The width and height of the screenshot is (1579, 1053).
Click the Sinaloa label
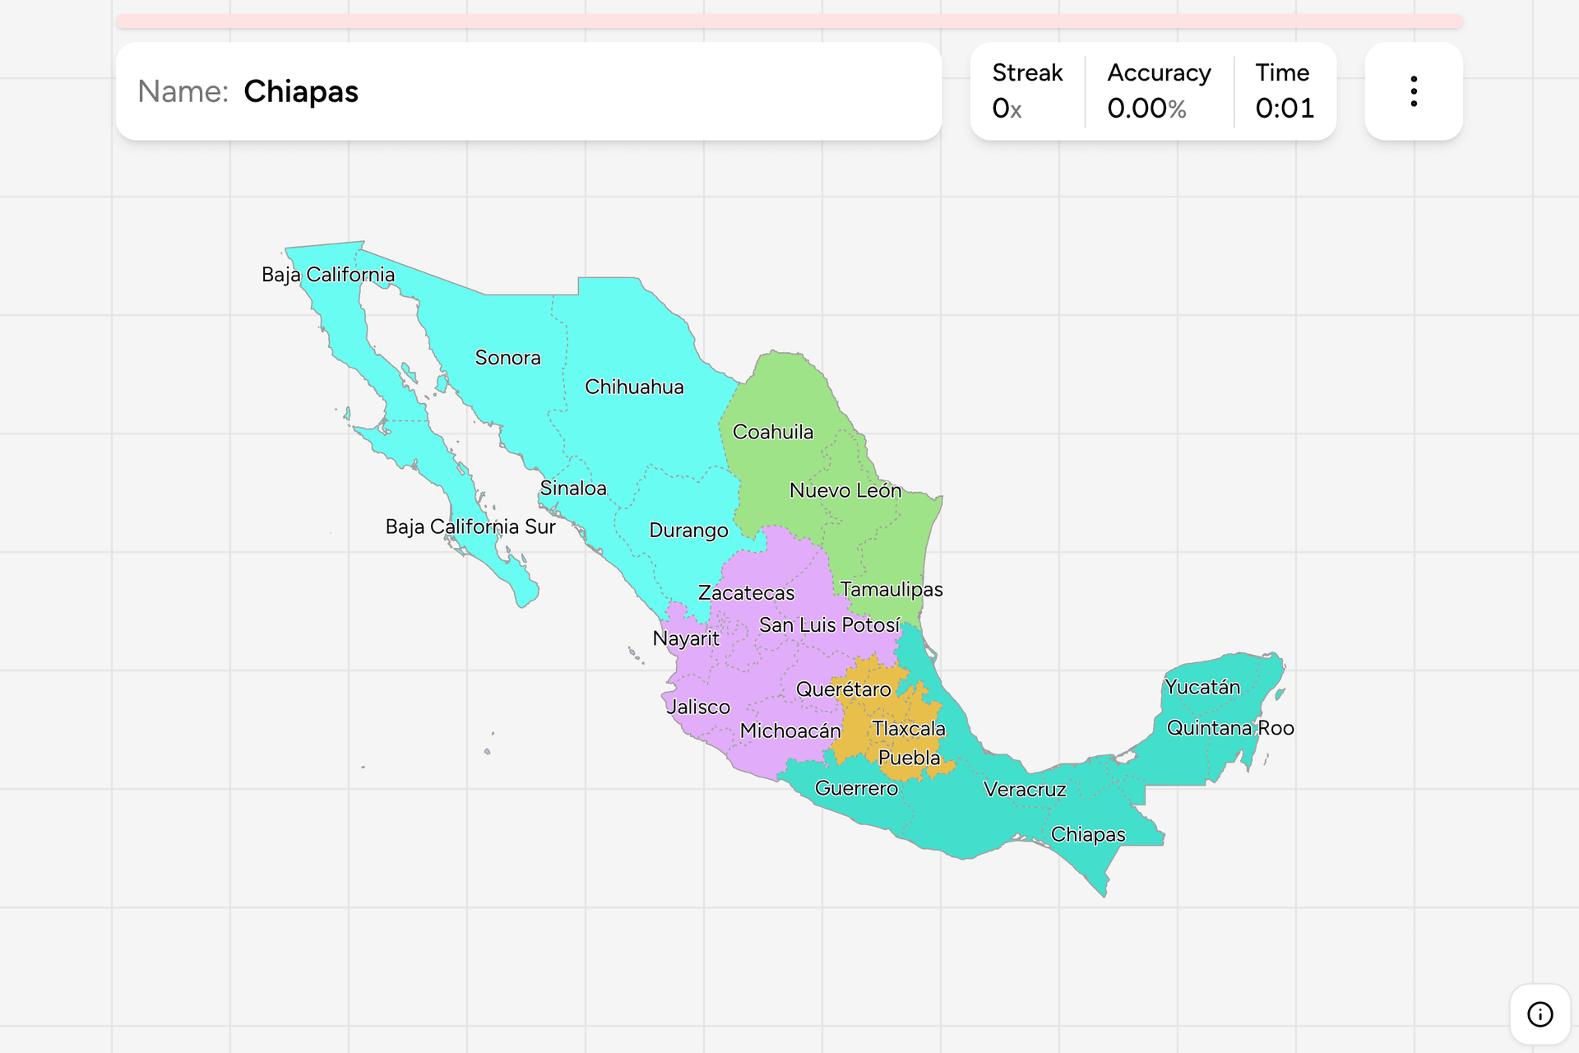573,488
